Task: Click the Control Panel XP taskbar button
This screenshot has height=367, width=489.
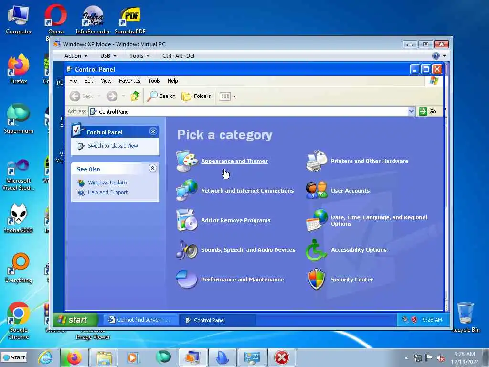Action: [x=218, y=320]
